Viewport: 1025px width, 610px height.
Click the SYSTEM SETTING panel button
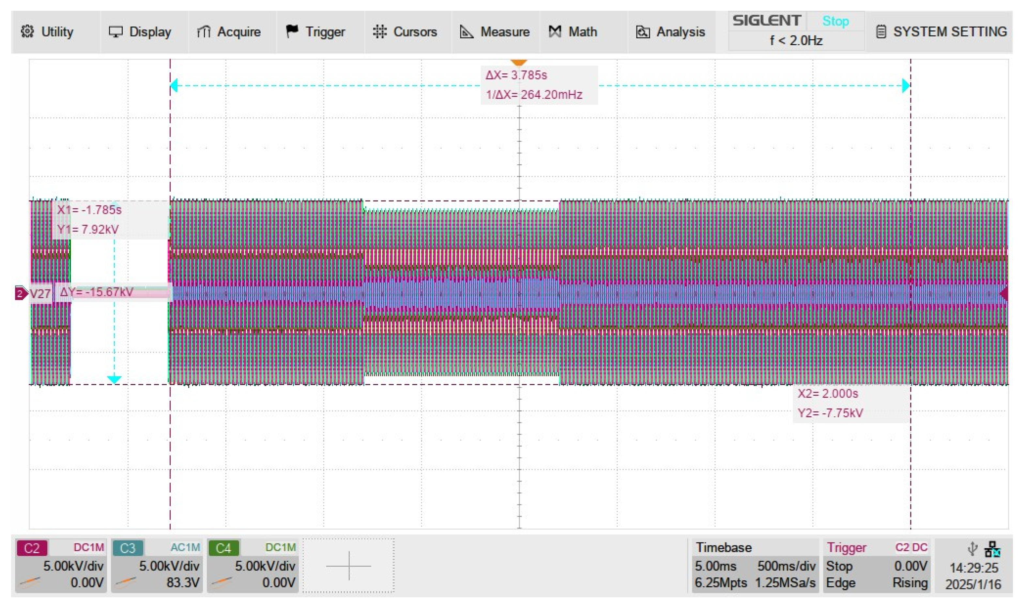940,32
